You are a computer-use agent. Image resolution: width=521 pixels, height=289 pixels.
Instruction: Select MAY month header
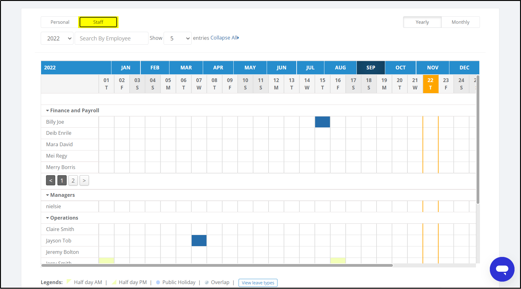(250, 68)
